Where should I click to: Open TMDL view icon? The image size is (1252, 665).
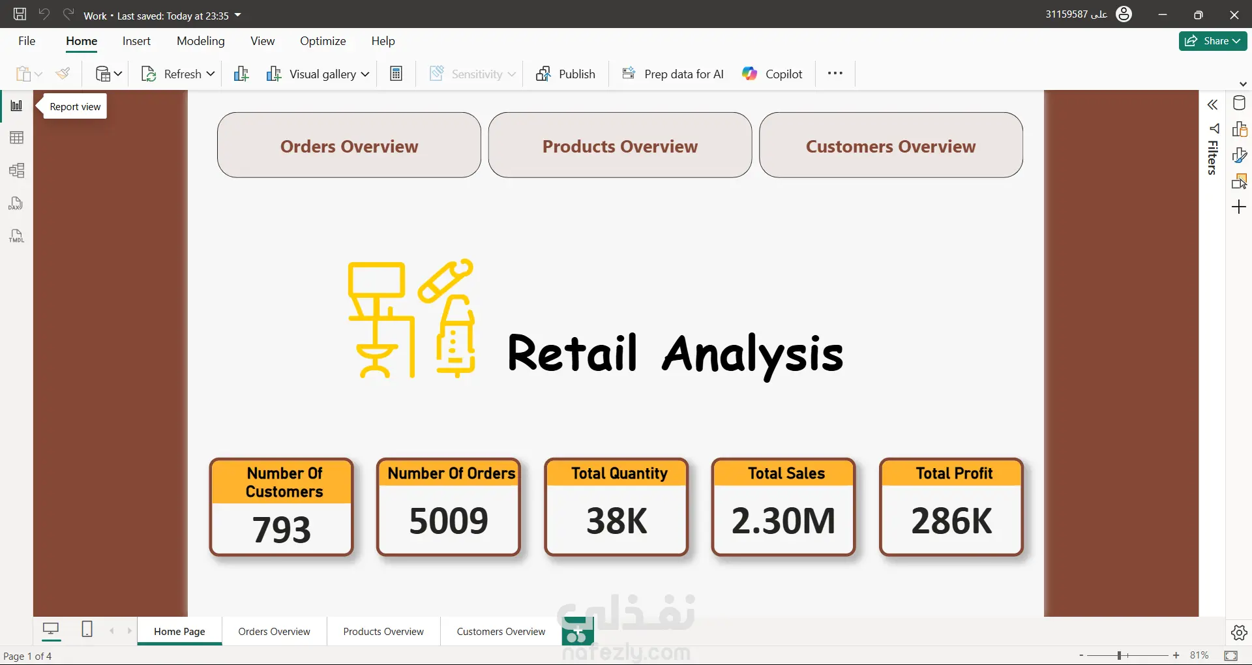(16, 236)
